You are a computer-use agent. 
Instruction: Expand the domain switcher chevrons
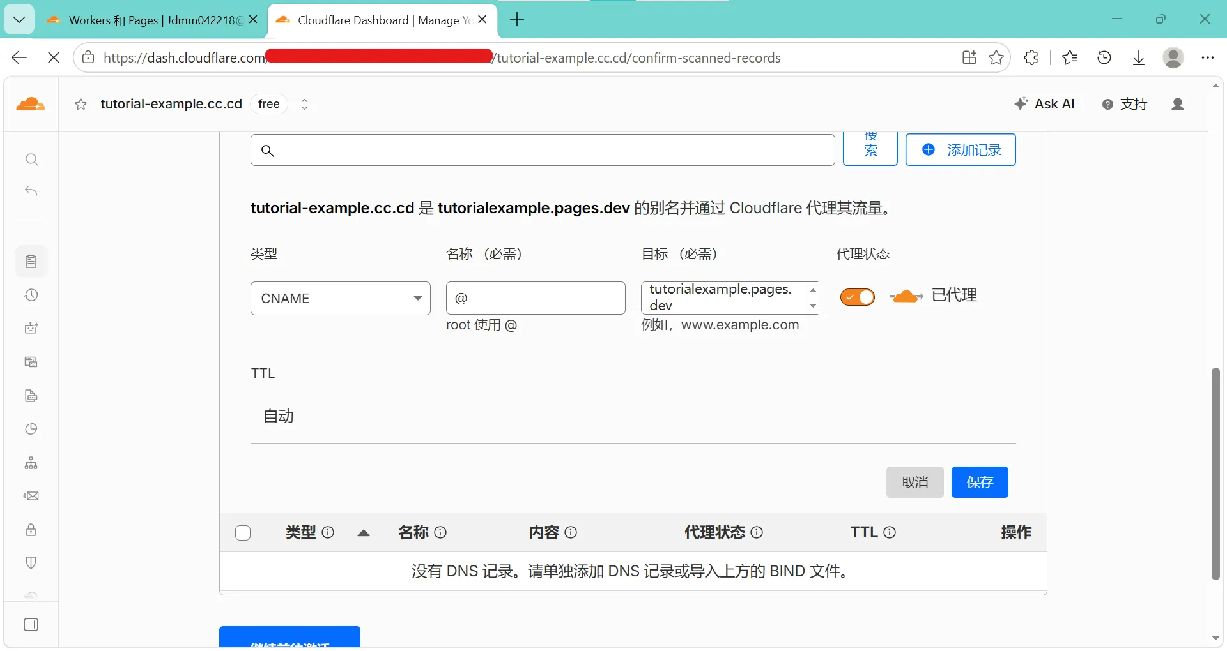tap(305, 104)
